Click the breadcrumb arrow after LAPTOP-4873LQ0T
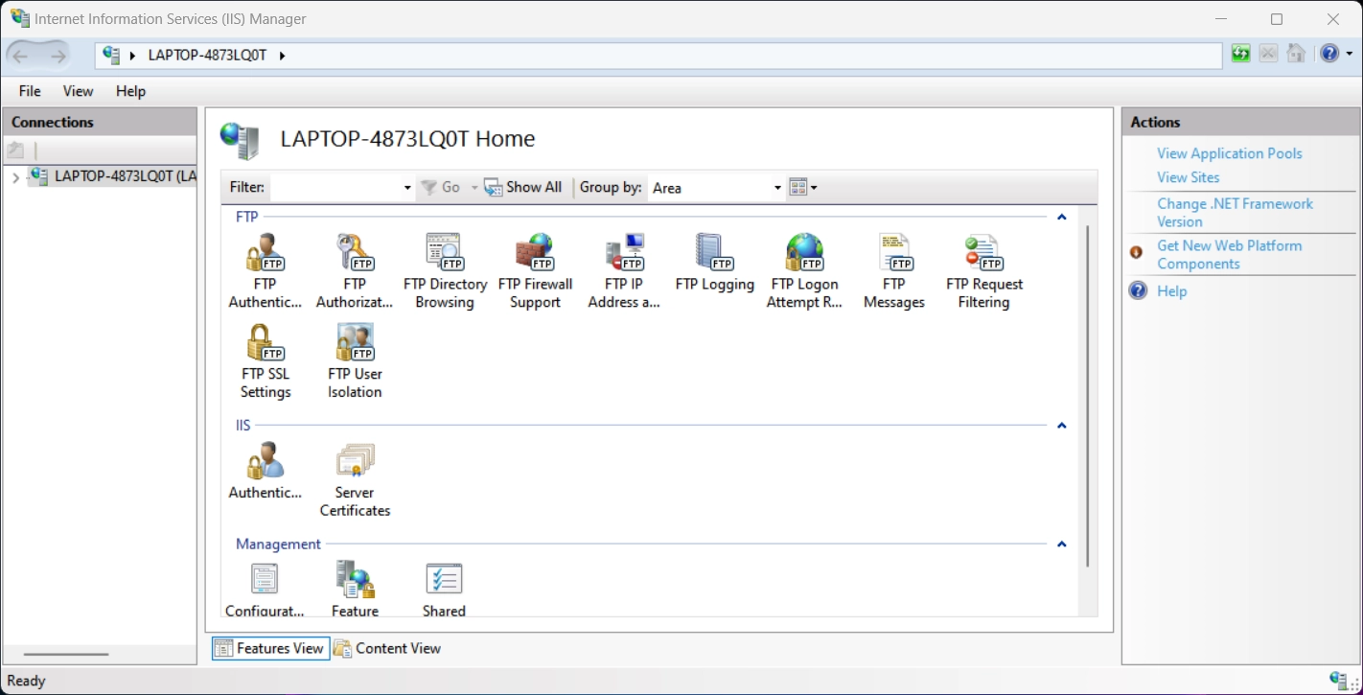 tap(282, 56)
